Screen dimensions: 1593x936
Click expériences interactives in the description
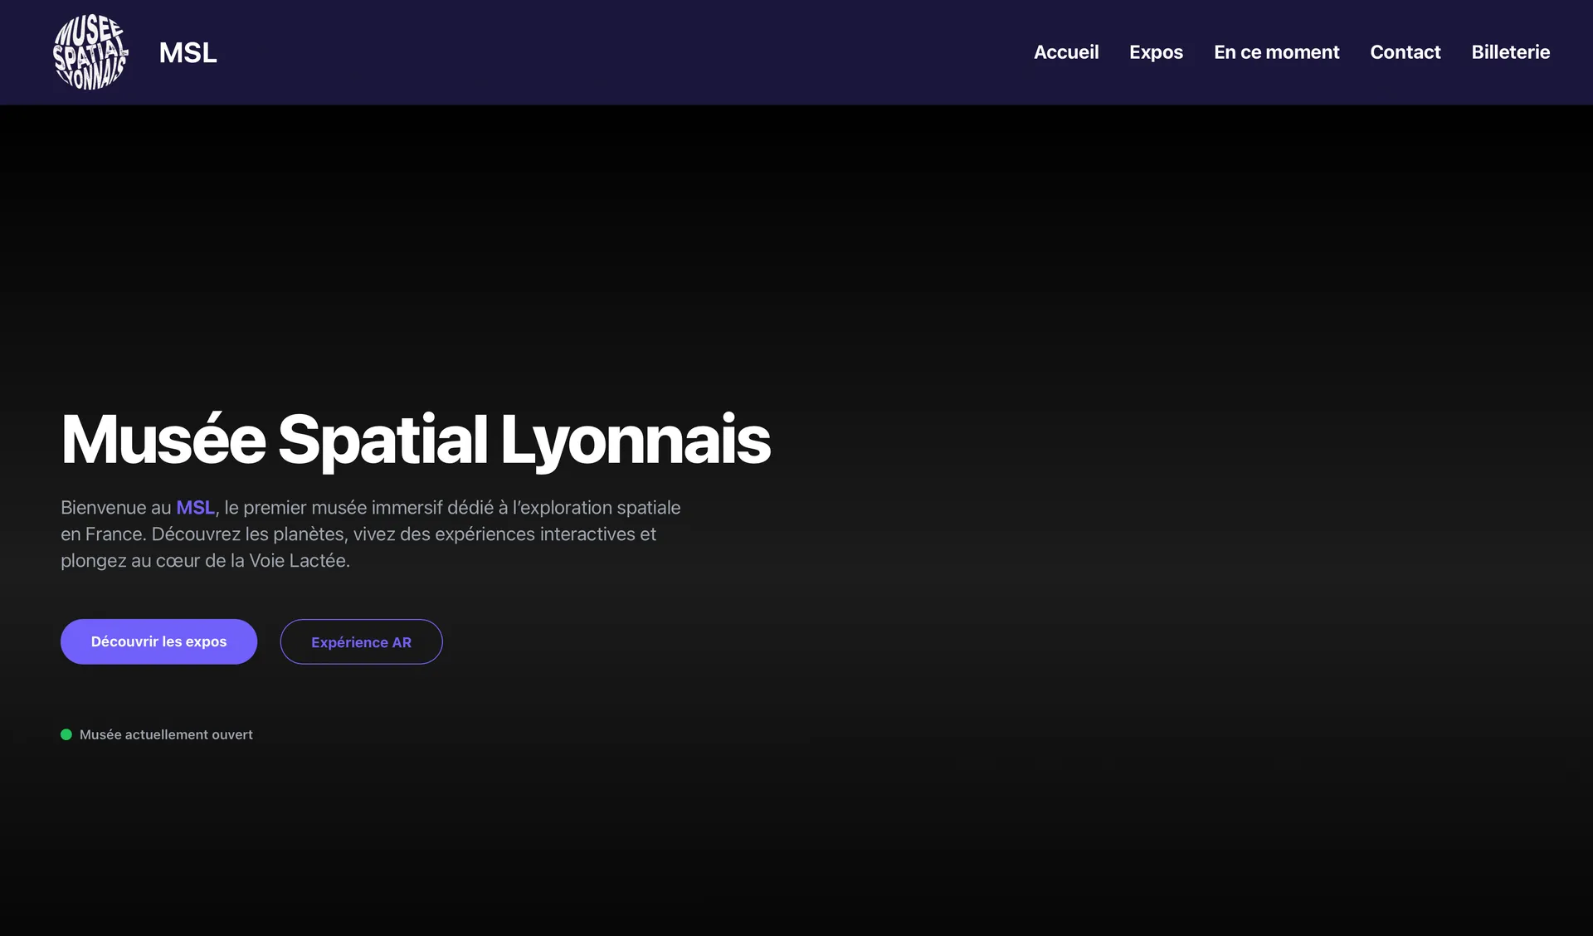point(534,534)
